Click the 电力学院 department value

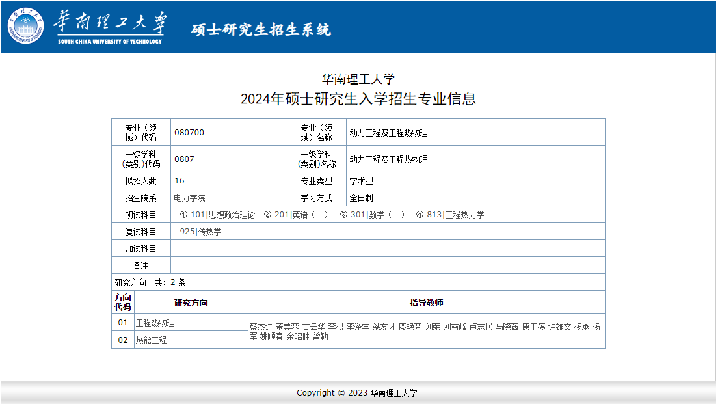pos(190,198)
